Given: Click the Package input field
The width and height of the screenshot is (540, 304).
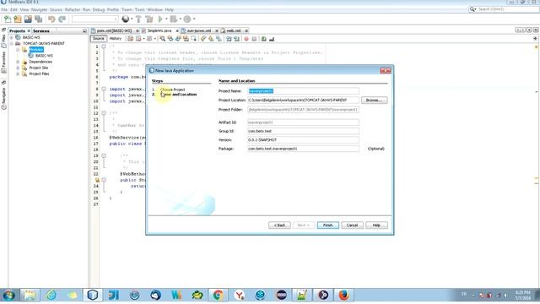Looking at the screenshot, I should (x=303, y=149).
